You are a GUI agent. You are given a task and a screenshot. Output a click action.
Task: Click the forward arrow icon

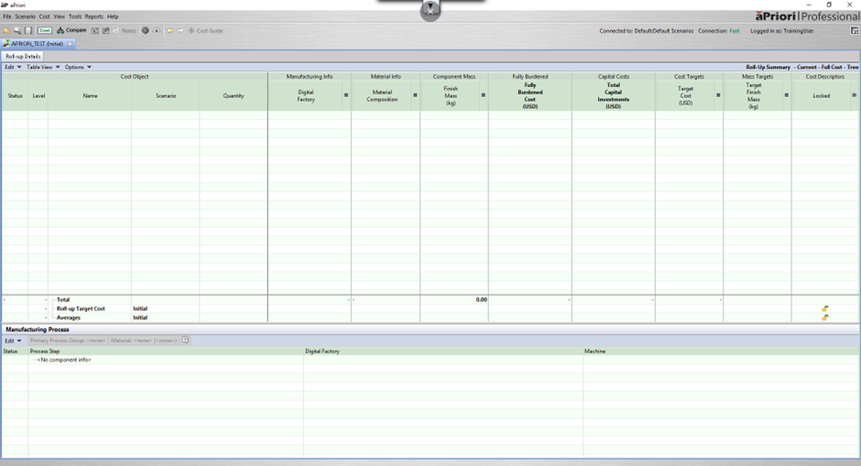click(180, 31)
